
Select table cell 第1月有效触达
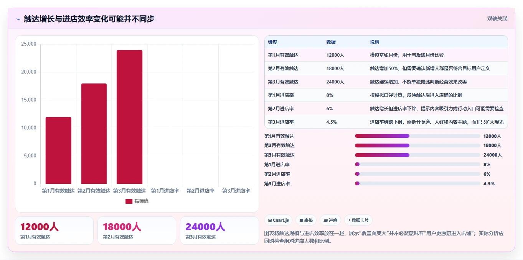[283, 55]
